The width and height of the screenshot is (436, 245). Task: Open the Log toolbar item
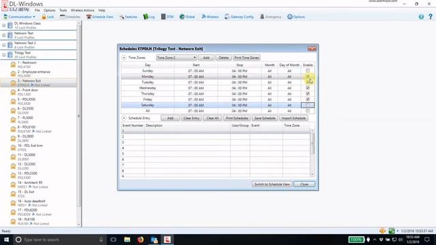[x=149, y=16]
